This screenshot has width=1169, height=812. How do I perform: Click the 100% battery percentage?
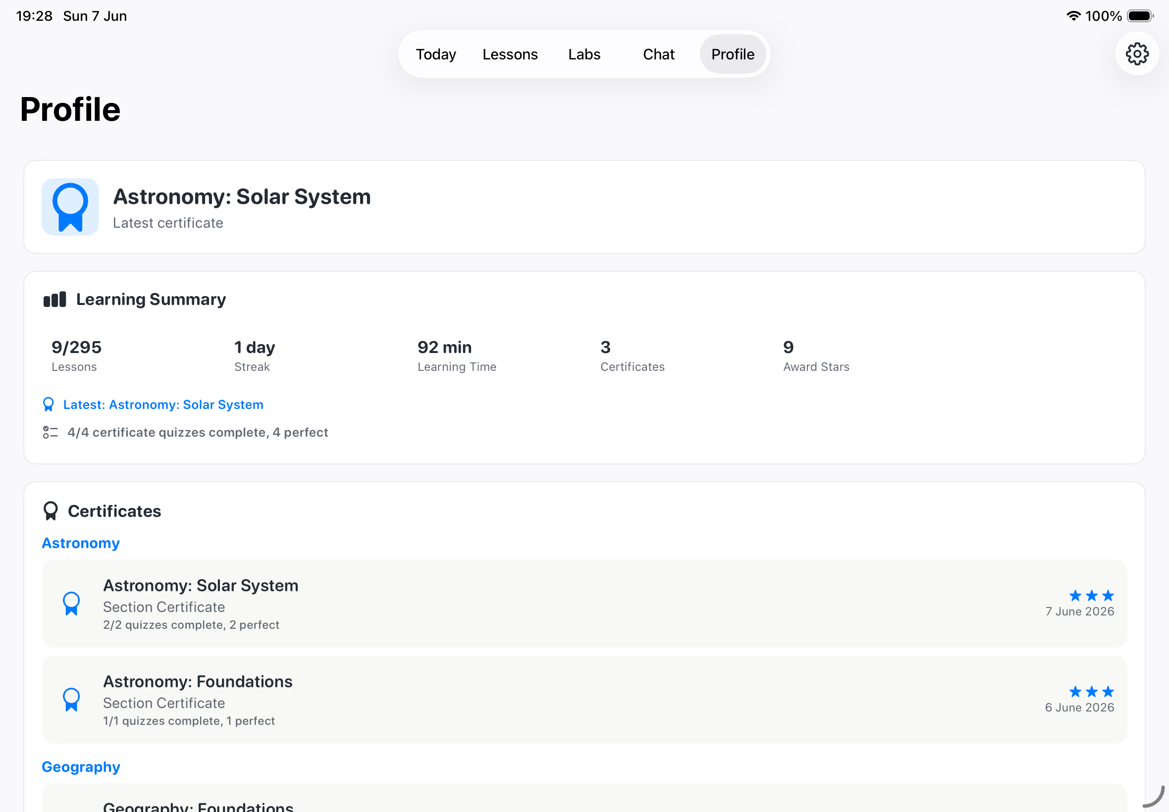(x=1103, y=16)
